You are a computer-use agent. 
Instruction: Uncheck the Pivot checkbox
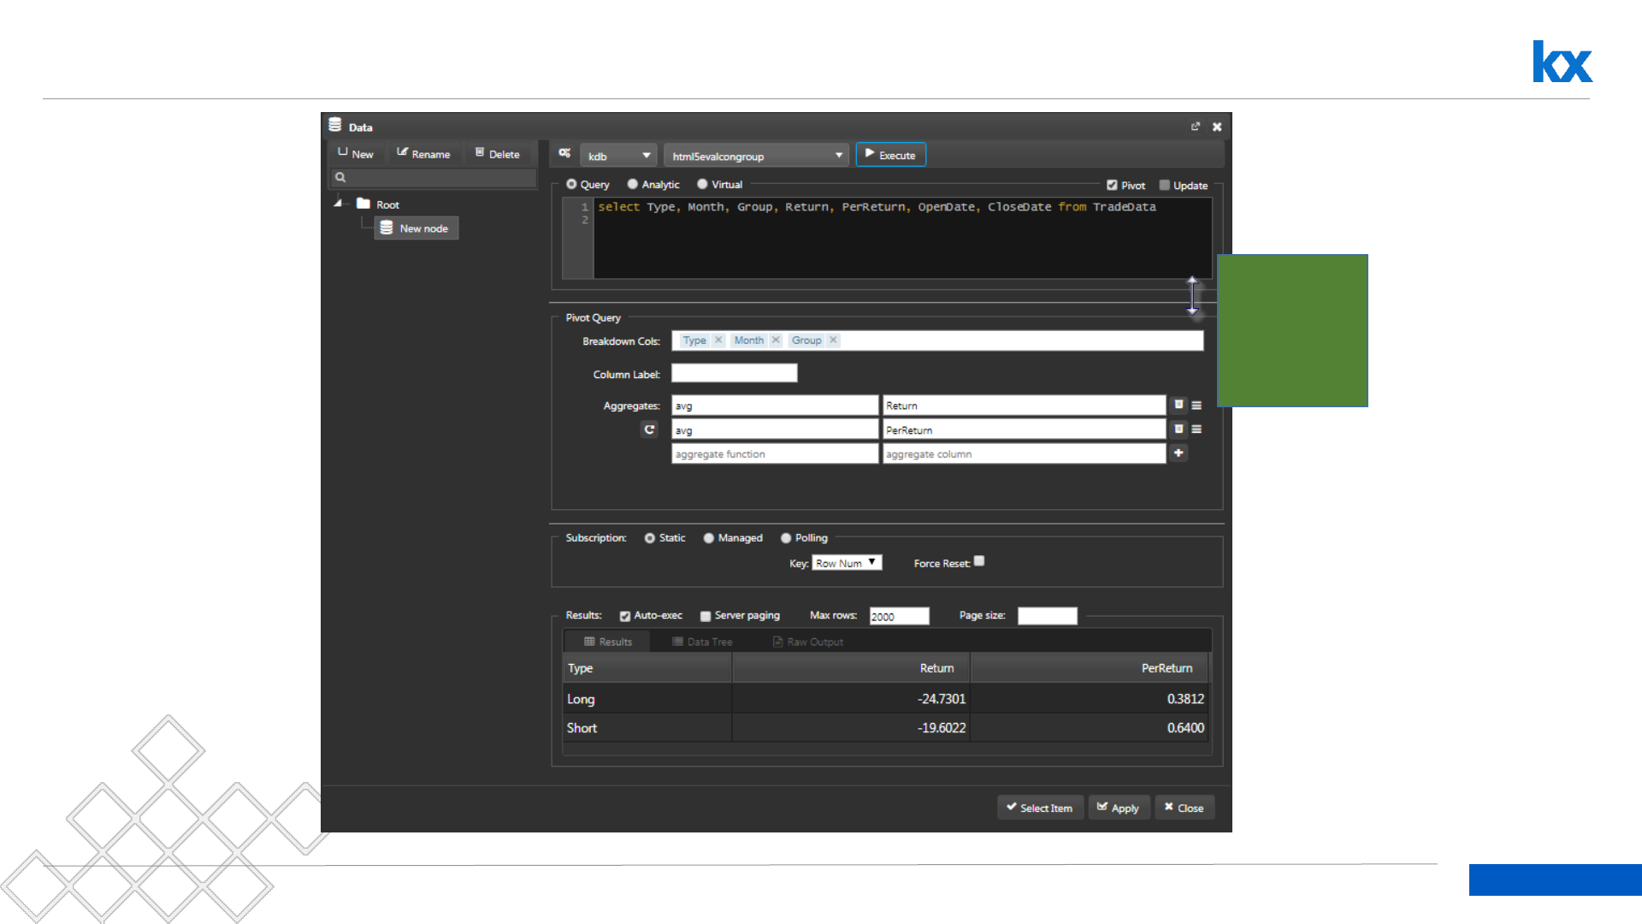click(x=1112, y=186)
